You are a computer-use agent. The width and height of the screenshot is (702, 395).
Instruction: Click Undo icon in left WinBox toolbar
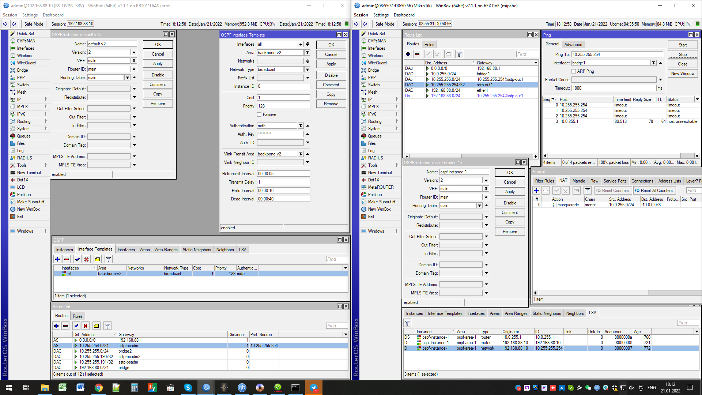(x=5, y=24)
